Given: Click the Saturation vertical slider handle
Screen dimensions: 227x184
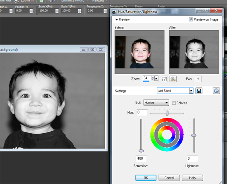Looking at the screenshot, I should (141, 151).
